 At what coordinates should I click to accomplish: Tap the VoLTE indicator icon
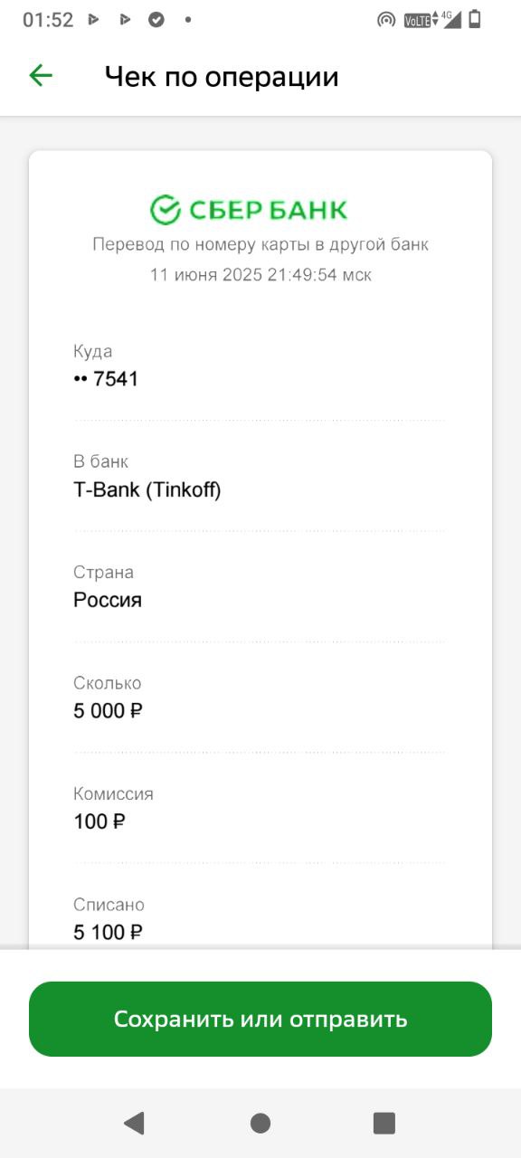pos(417,21)
